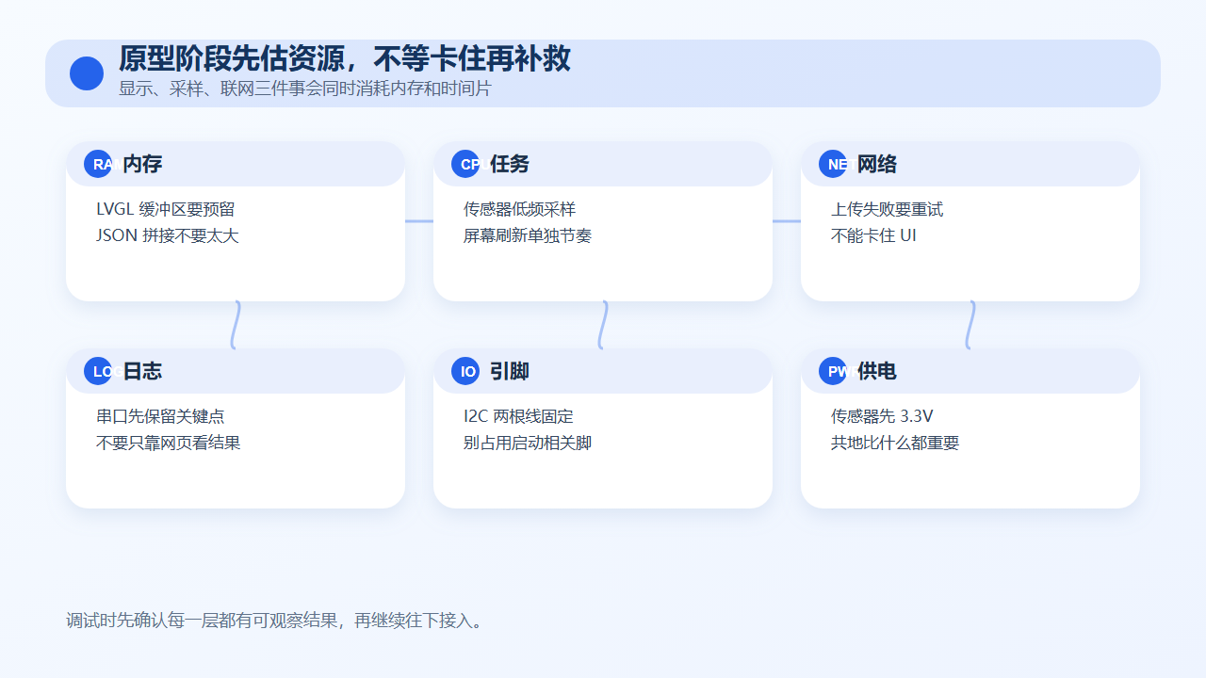Select the 内存 card heading
The image size is (1206, 678).
(142, 164)
